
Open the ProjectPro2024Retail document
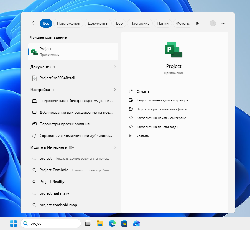pyautogui.click(x=73, y=78)
